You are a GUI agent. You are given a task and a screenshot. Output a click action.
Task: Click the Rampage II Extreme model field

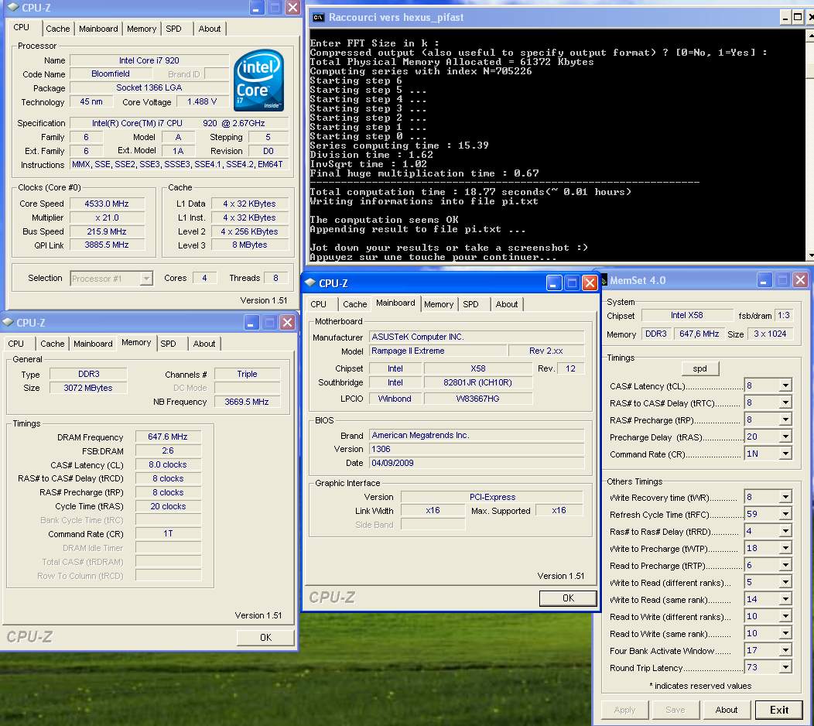click(x=438, y=351)
